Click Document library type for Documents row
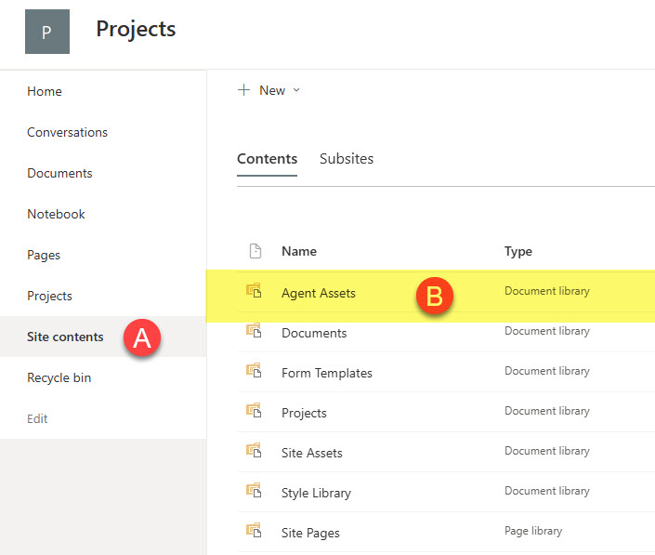The image size is (655, 555). [x=547, y=331]
